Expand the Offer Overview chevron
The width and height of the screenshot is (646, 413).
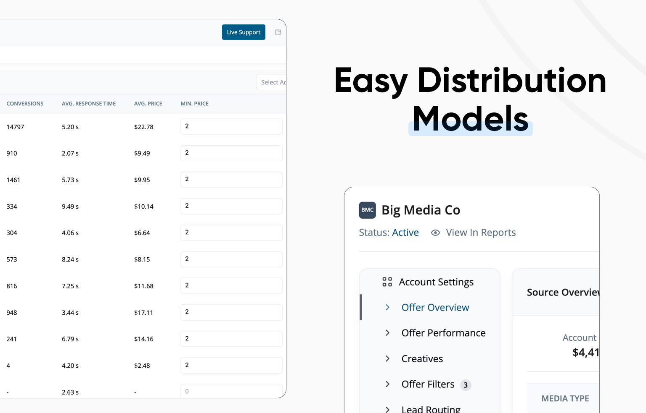[387, 307]
